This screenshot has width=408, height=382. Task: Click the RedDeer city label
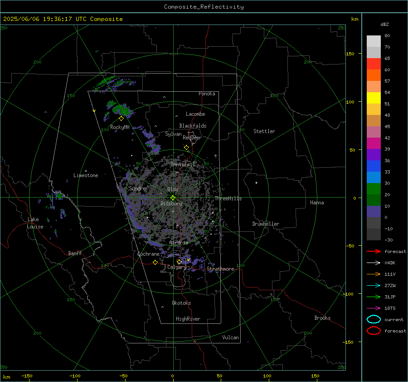(192, 138)
